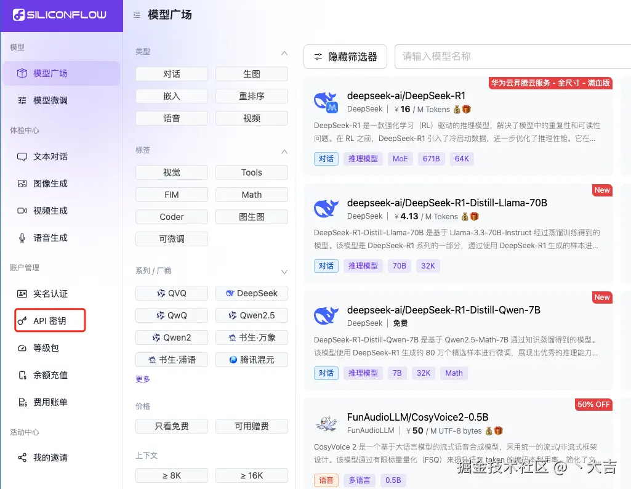Open 模型广场 in the sidebar
The height and width of the screenshot is (489, 631).
click(x=61, y=73)
